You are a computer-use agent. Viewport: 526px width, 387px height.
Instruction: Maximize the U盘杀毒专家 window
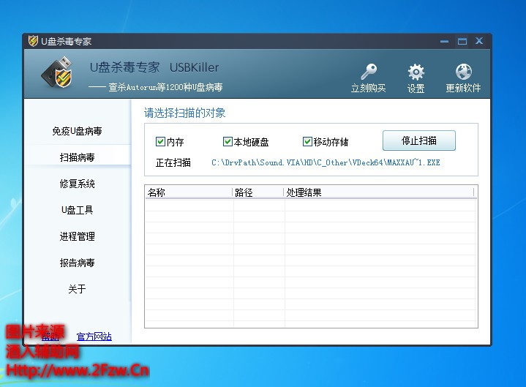coord(462,41)
